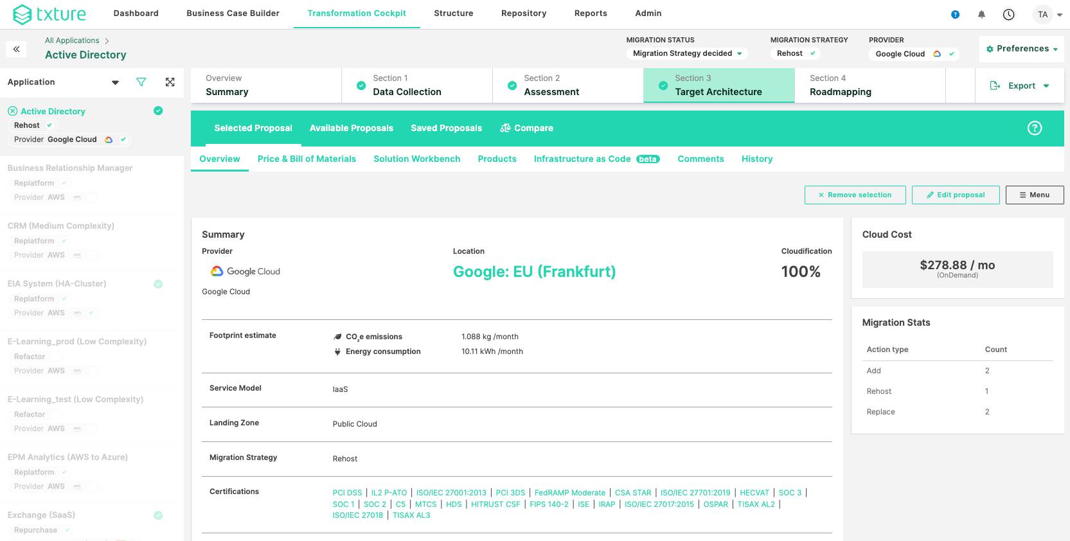Screen dimensions: 1070x541
Task: Open Price & Bill of Materials tab
Action: (x=307, y=159)
